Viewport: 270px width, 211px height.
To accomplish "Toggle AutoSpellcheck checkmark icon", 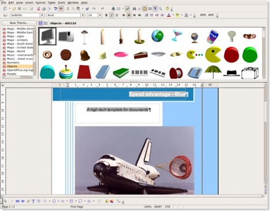I will click(x=127, y=9).
